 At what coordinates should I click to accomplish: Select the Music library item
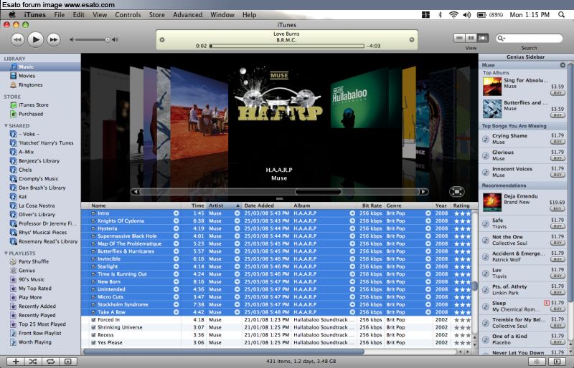[40, 67]
